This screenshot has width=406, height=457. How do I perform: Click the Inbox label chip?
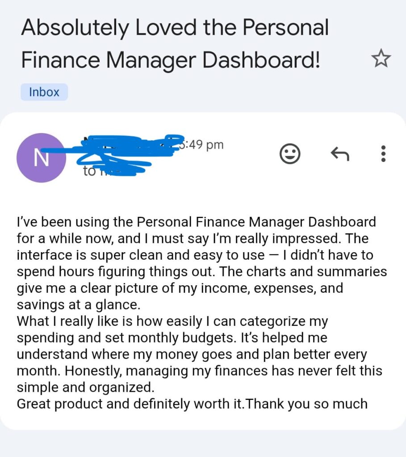44,92
